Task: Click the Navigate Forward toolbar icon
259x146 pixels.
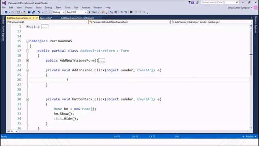Action: tap(13, 12)
